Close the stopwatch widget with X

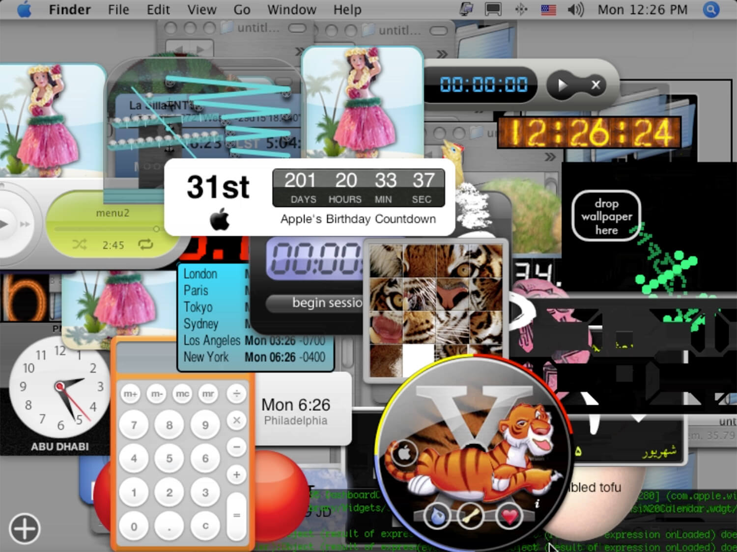coord(595,85)
